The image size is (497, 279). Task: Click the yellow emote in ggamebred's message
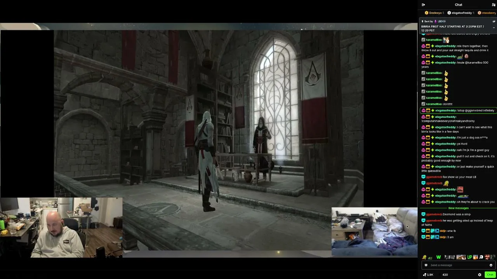click(x=446, y=183)
